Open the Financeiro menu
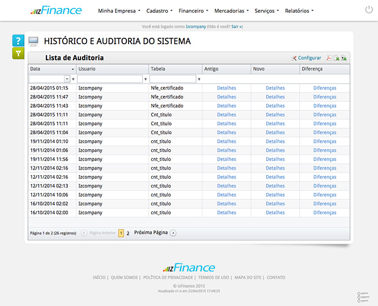The image size is (378, 306). [x=193, y=11]
